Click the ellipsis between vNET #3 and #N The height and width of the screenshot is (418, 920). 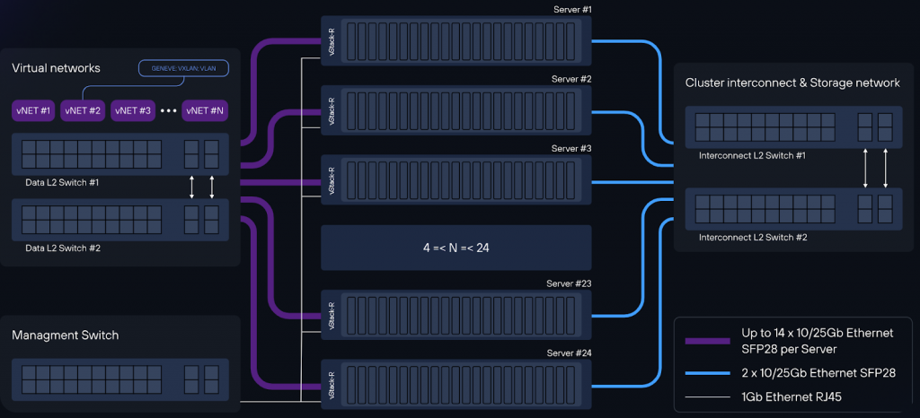click(x=168, y=110)
